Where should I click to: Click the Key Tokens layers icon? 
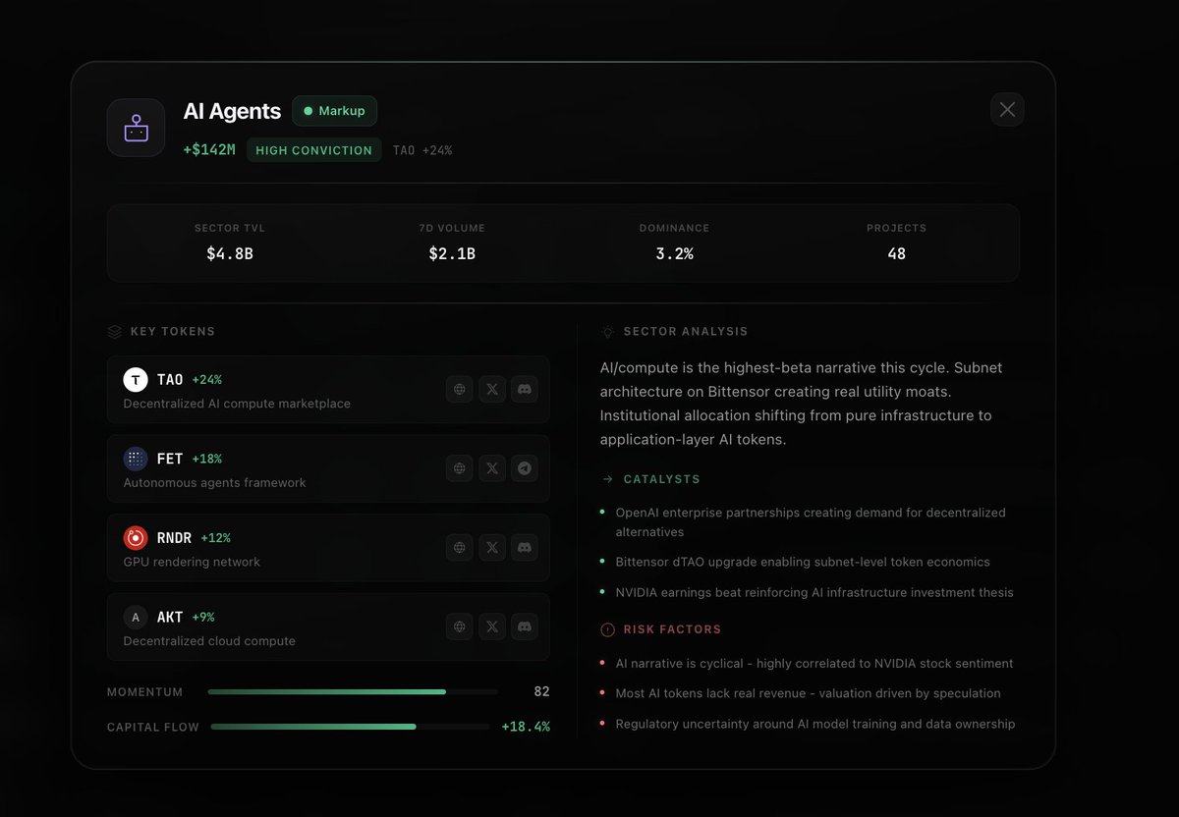(115, 332)
